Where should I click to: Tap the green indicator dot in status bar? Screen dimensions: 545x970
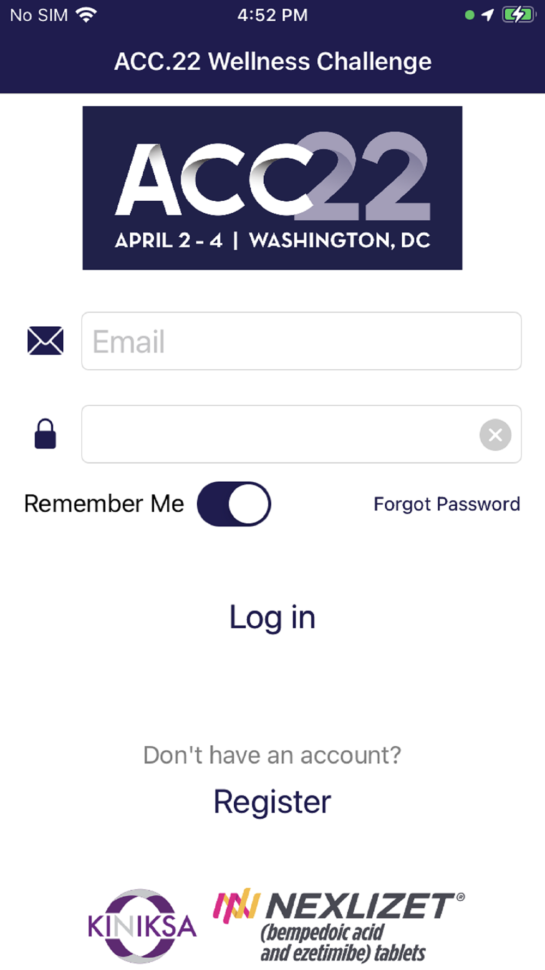click(469, 15)
